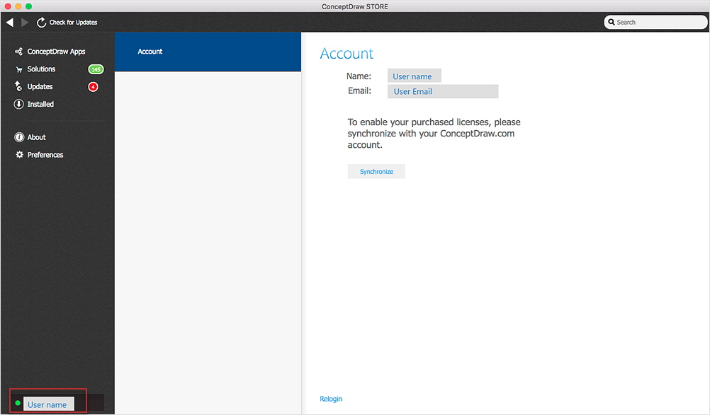710x415 pixels.
Task: Click the red close window button
Action: click(8, 6)
